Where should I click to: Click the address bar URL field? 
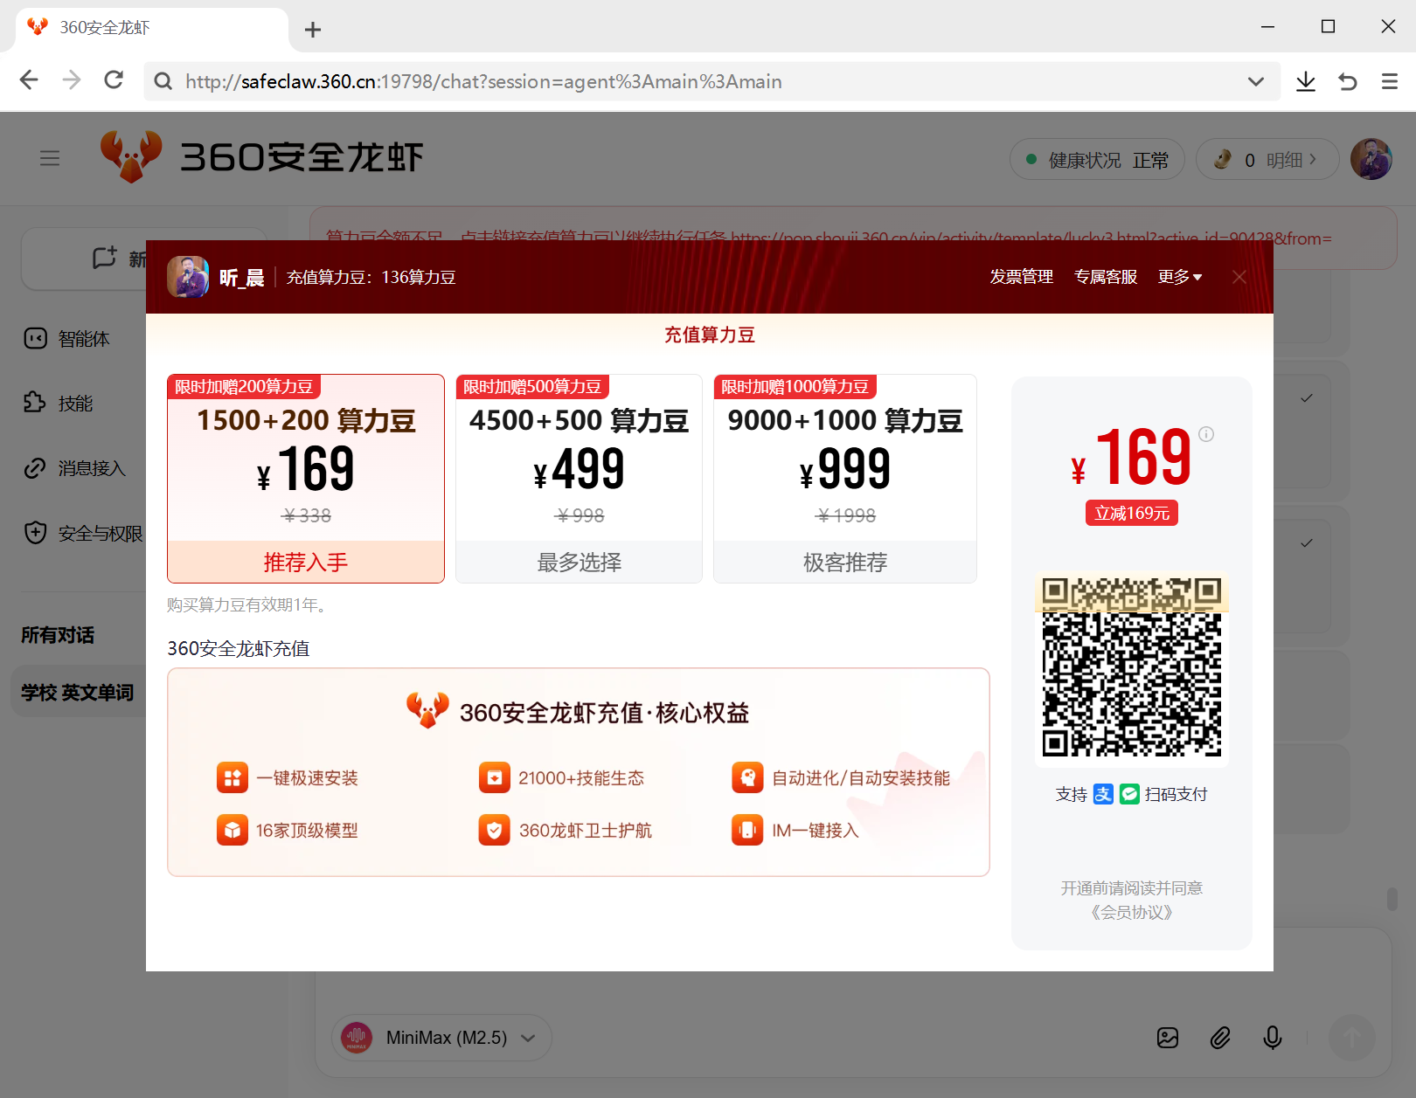point(712,81)
